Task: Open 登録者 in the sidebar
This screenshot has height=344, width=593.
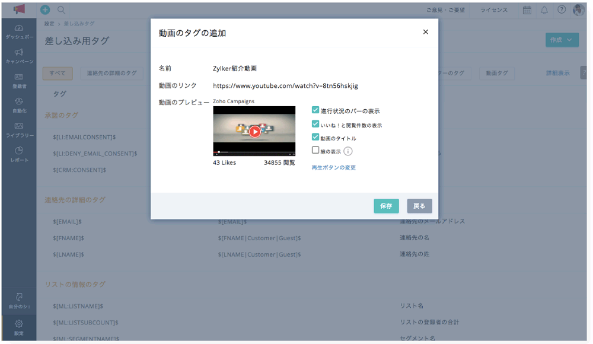Action: coord(19,81)
